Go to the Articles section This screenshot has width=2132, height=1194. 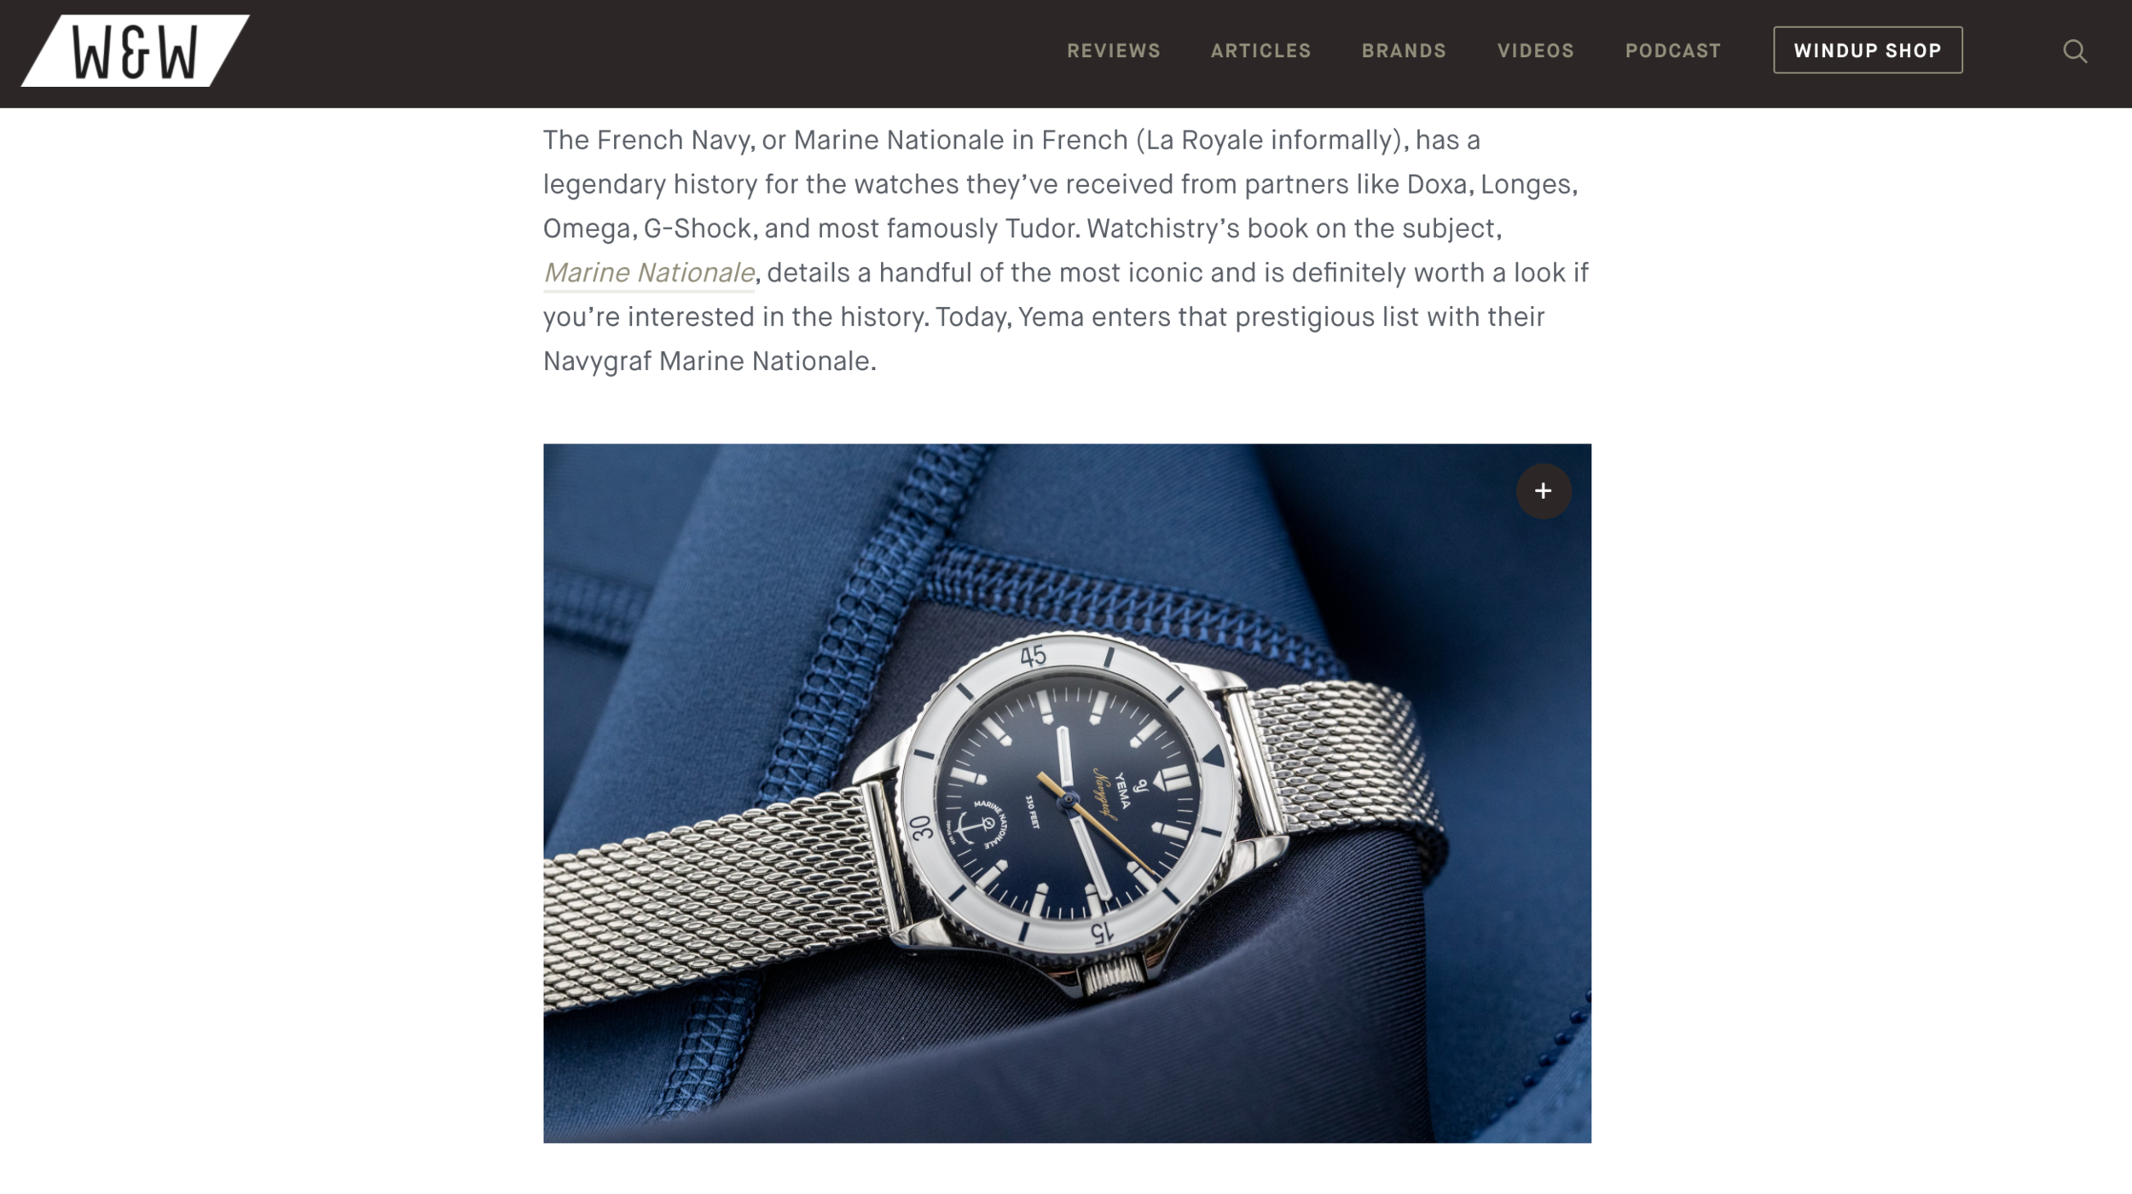click(x=1260, y=51)
